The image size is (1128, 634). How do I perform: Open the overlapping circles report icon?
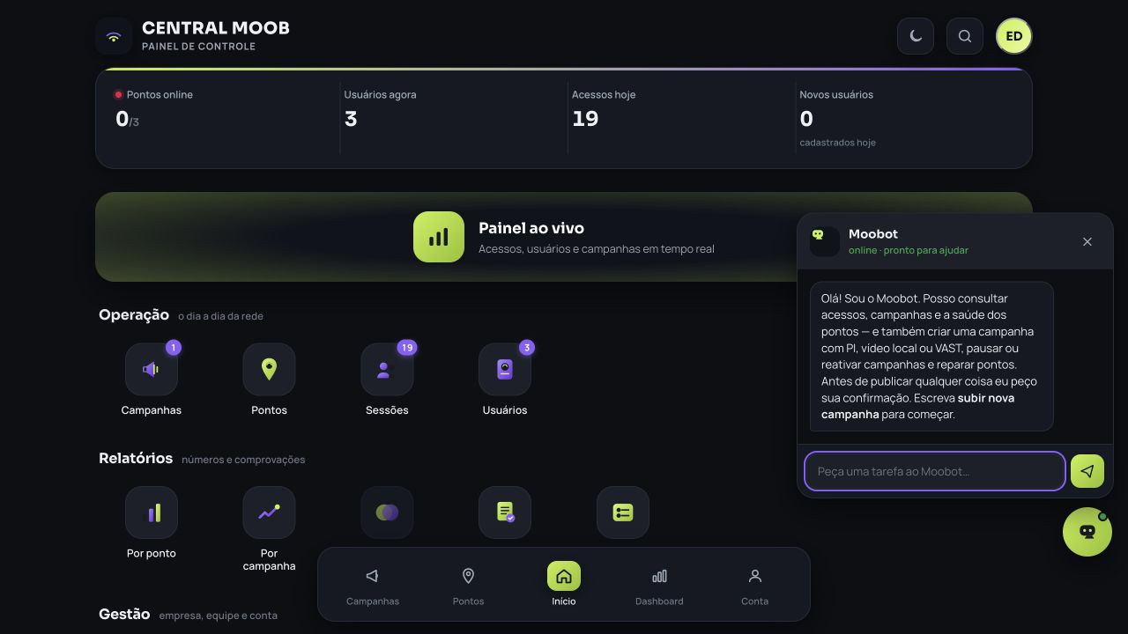point(387,512)
